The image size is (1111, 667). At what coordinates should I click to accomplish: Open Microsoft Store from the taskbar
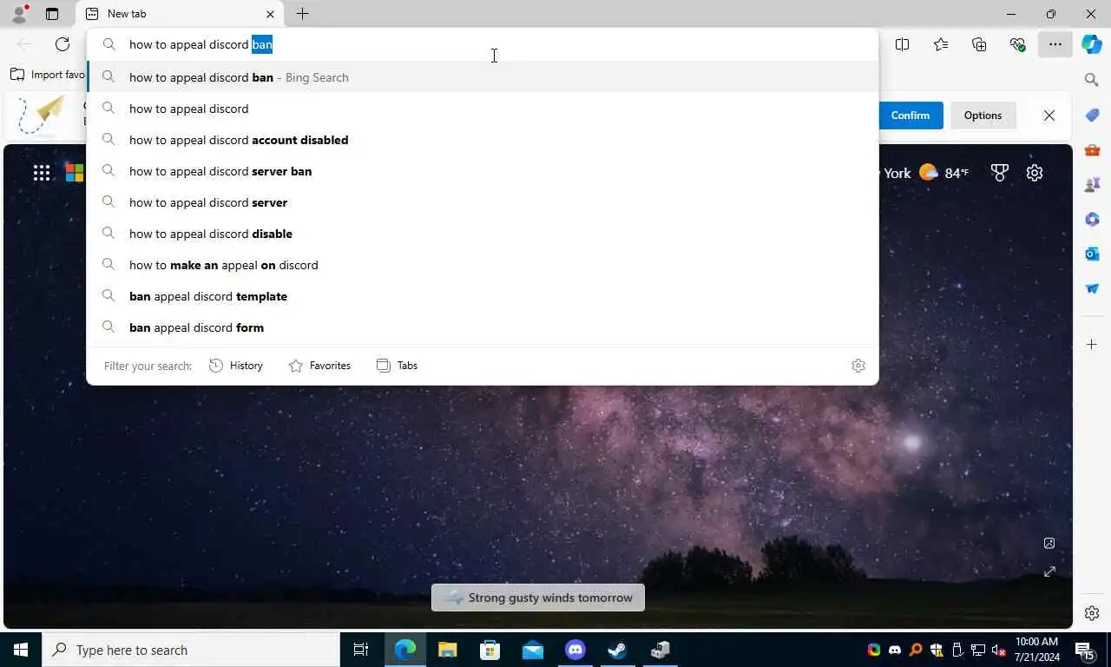(x=490, y=650)
